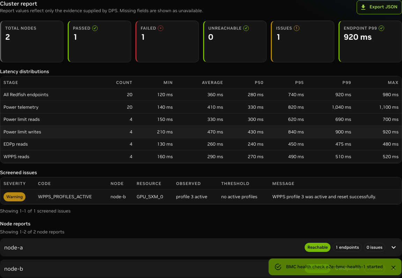Click the '0 issues' badge on node-a

pos(374,247)
